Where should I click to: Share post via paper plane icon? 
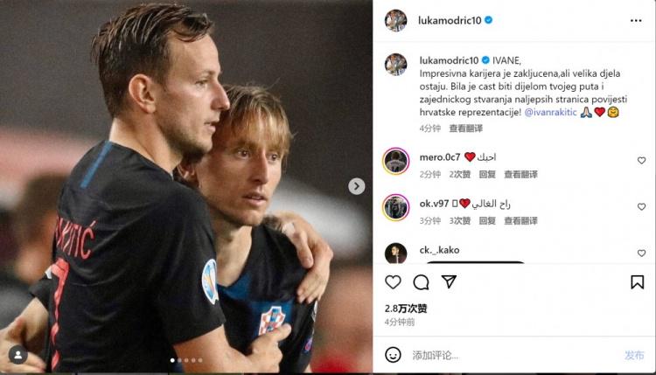449,281
